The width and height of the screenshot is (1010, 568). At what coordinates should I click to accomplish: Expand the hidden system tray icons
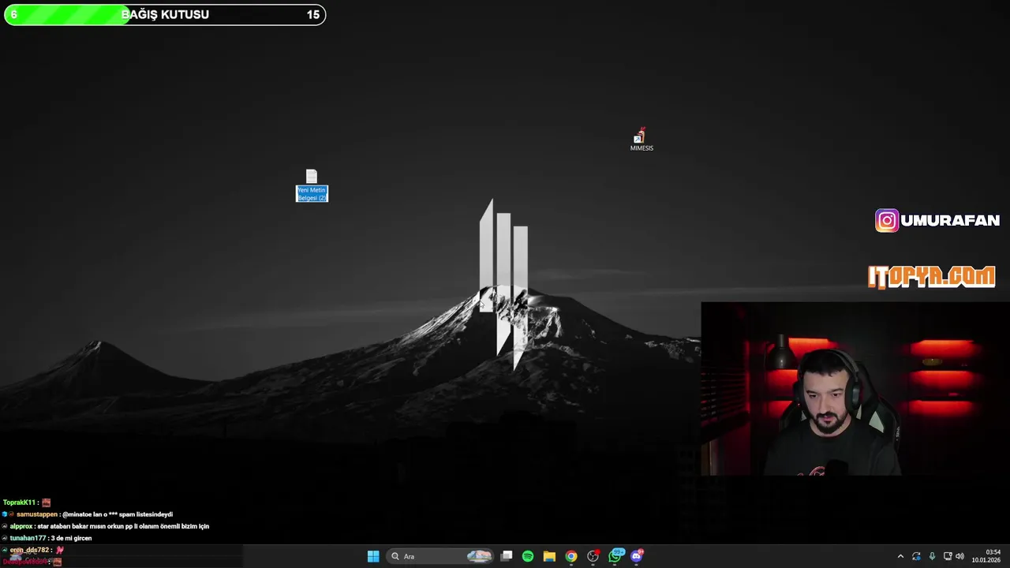[x=900, y=556]
